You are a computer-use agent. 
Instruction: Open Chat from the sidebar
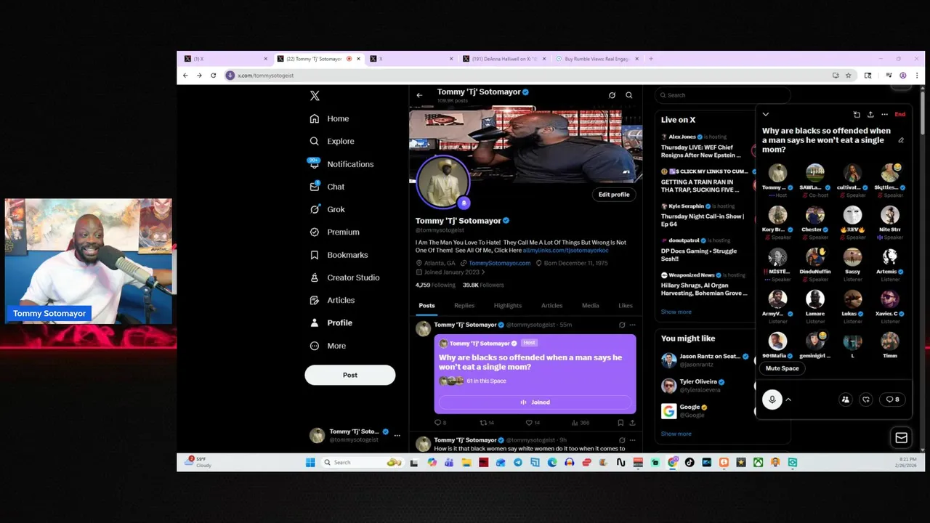click(327, 187)
